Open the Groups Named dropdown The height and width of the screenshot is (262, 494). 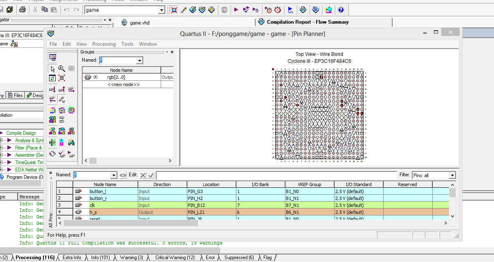[139, 60]
